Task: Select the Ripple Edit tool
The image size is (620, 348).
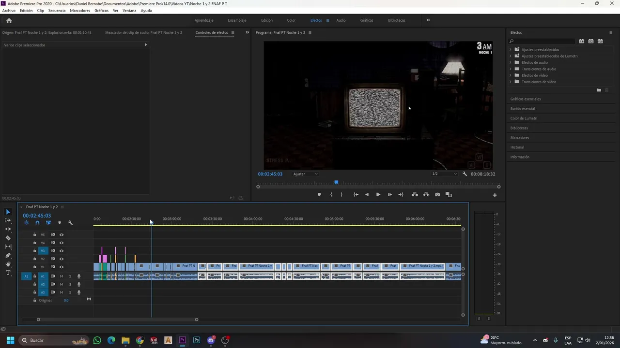Action: click(8, 229)
